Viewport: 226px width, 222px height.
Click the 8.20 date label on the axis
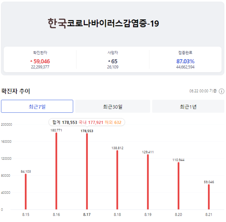click(x=179, y=214)
